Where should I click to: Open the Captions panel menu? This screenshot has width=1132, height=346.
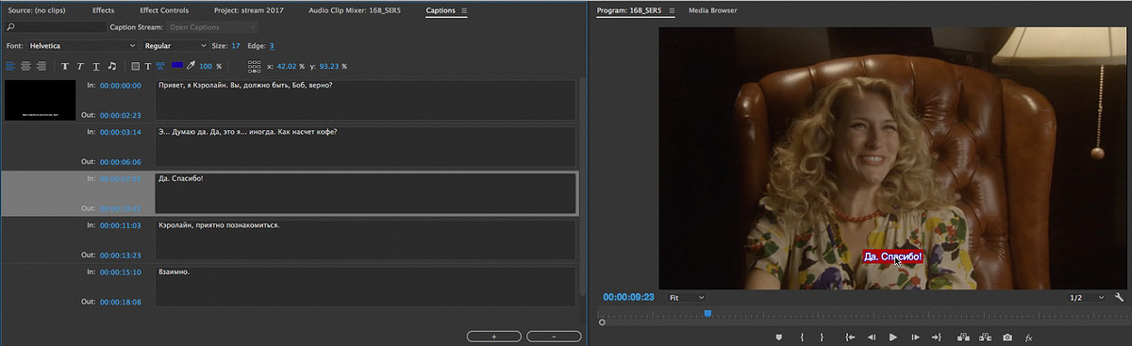point(464,10)
